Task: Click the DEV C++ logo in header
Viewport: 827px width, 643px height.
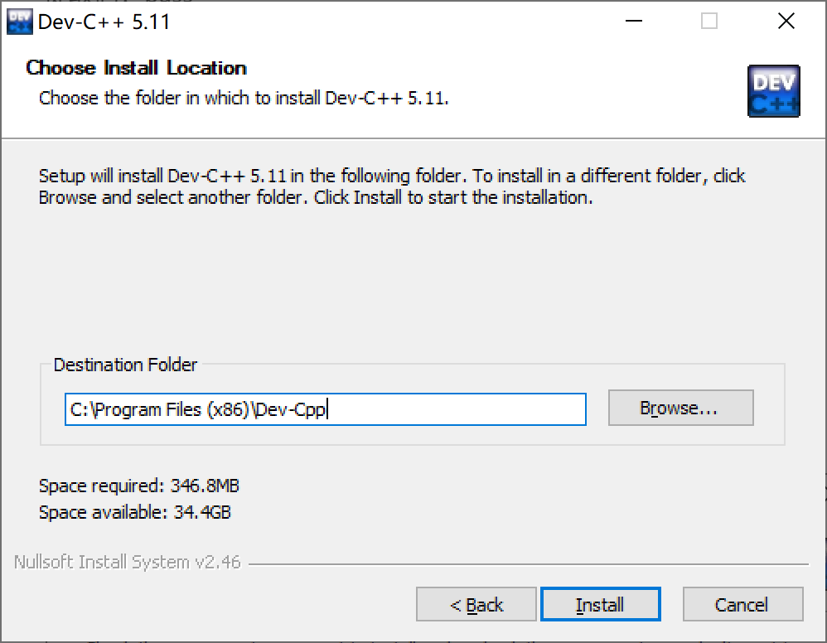Action: point(773,91)
